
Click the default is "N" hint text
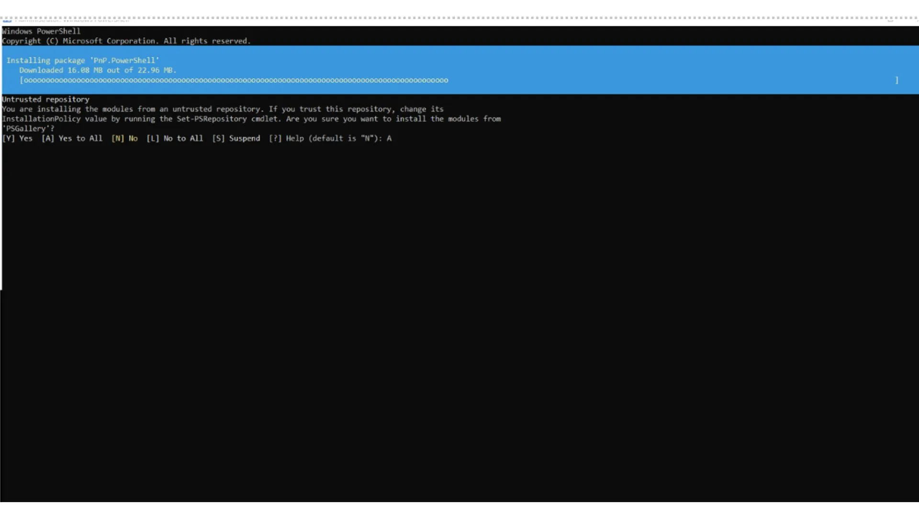tap(343, 138)
